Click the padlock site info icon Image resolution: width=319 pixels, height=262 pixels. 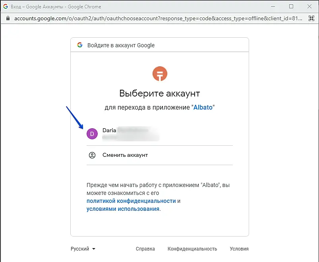8,18
